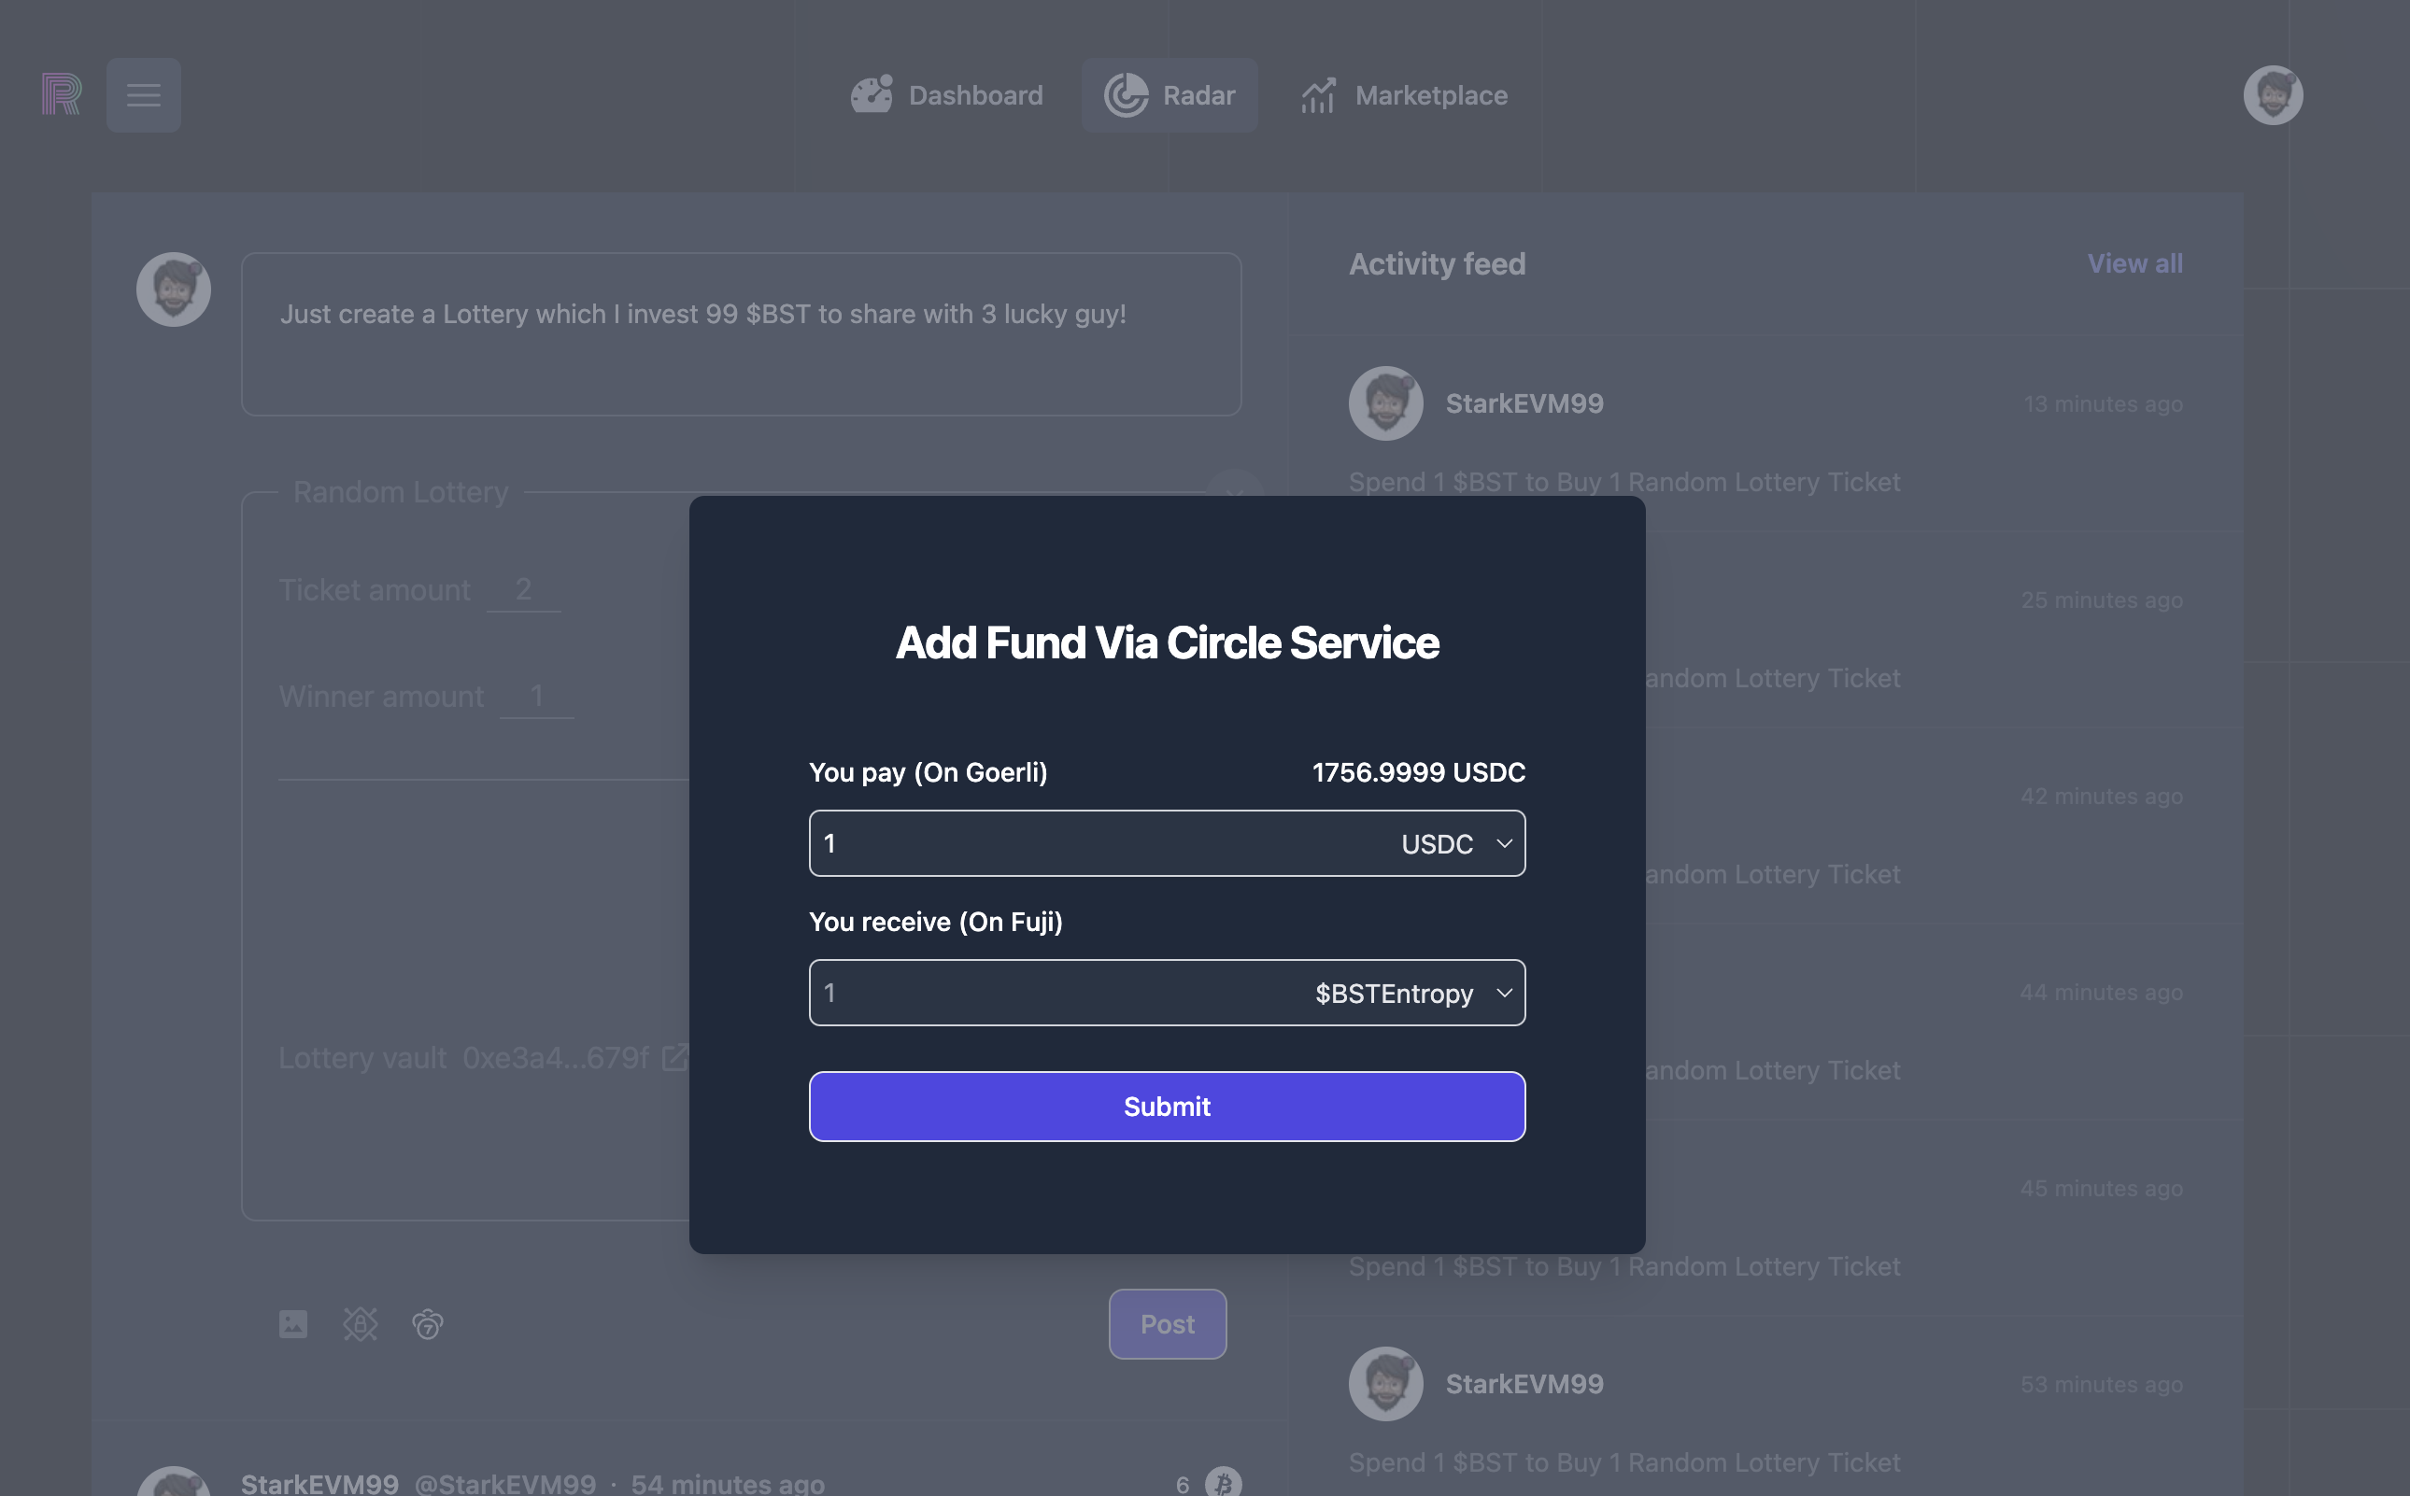This screenshot has height=1496, width=2410.
Task: Click the Post button
Action: pyautogui.click(x=1167, y=1324)
